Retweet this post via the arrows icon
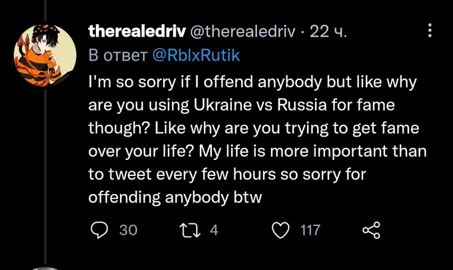Image resolution: width=453 pixels, height=270 pixels. coord(190,231)
